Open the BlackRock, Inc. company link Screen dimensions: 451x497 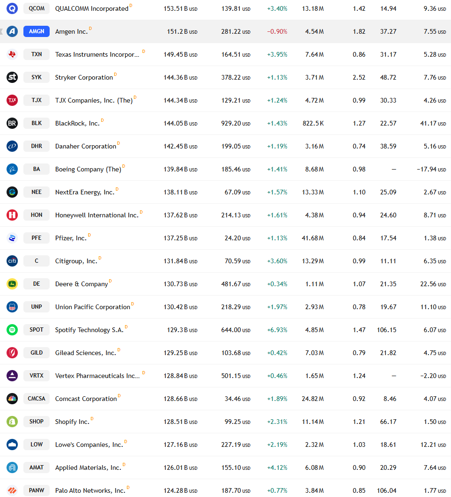(x=77, y=124)
